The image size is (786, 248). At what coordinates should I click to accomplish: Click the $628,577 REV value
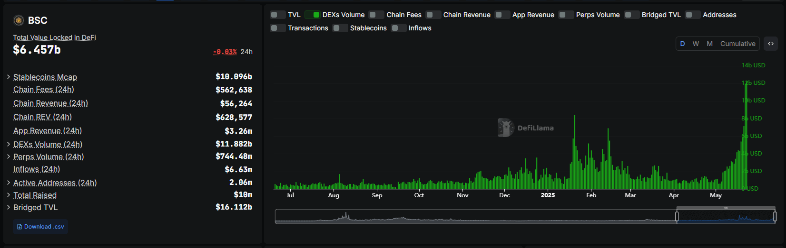(234, 117)
